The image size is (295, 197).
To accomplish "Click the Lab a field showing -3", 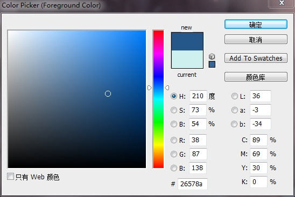I will (261, 110).
